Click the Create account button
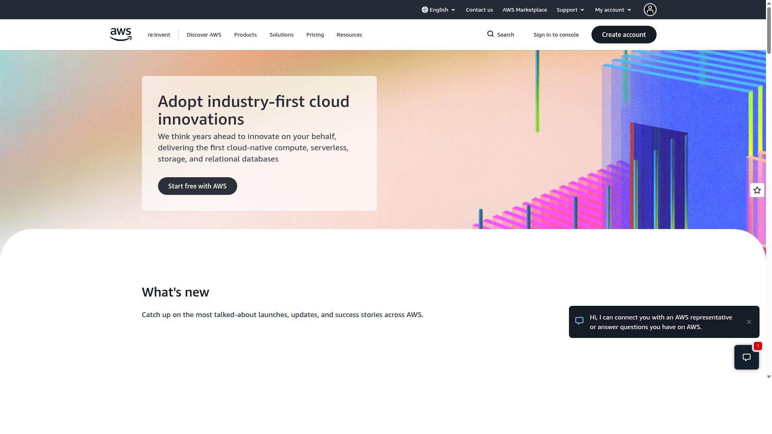 click(624, 35)
